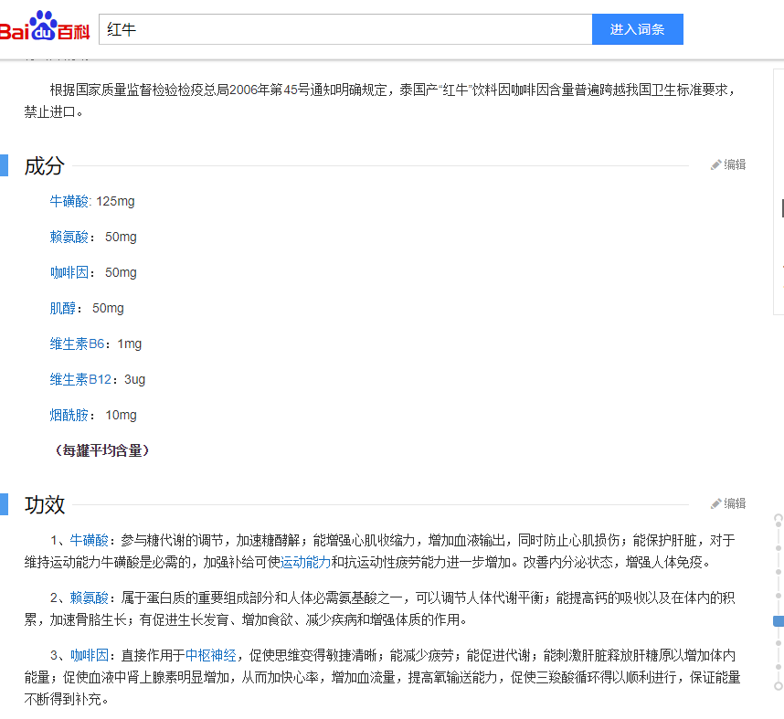Open the 咖啡因 link next to 50mg
This screenshot has width=784, height=719.
[x=69, y=272]
